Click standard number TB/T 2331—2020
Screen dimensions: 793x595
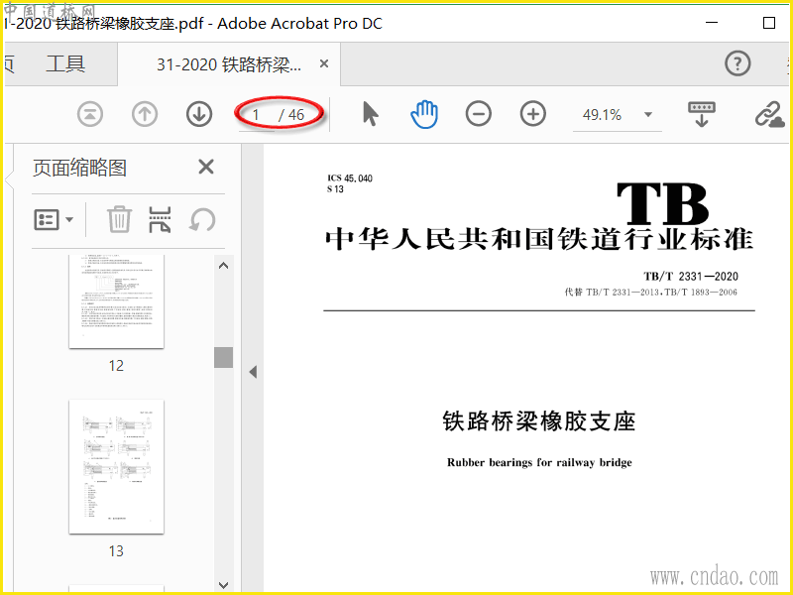click(690, 277)
